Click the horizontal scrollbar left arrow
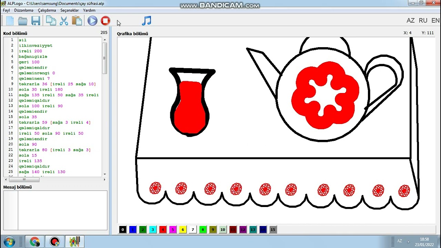 [6, 179]
